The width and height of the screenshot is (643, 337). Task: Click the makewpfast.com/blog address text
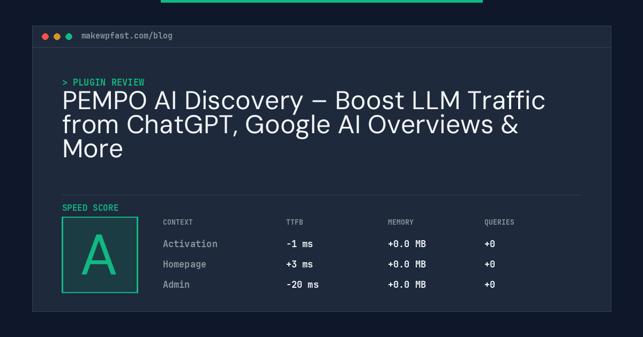coord(127,36)
